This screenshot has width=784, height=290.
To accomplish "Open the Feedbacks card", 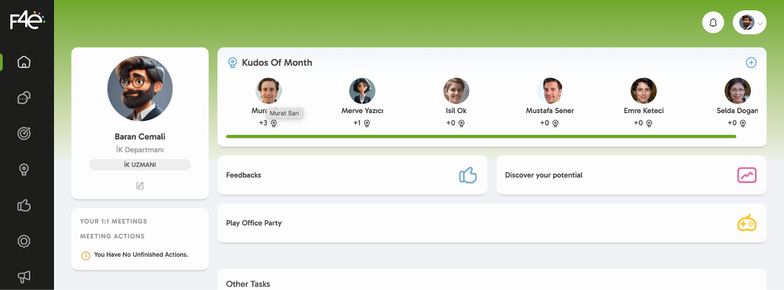I will 352,175.
